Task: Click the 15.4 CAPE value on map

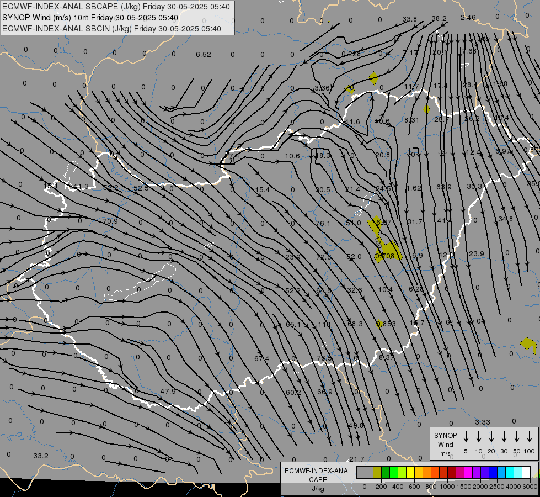Action: point(263,190)
